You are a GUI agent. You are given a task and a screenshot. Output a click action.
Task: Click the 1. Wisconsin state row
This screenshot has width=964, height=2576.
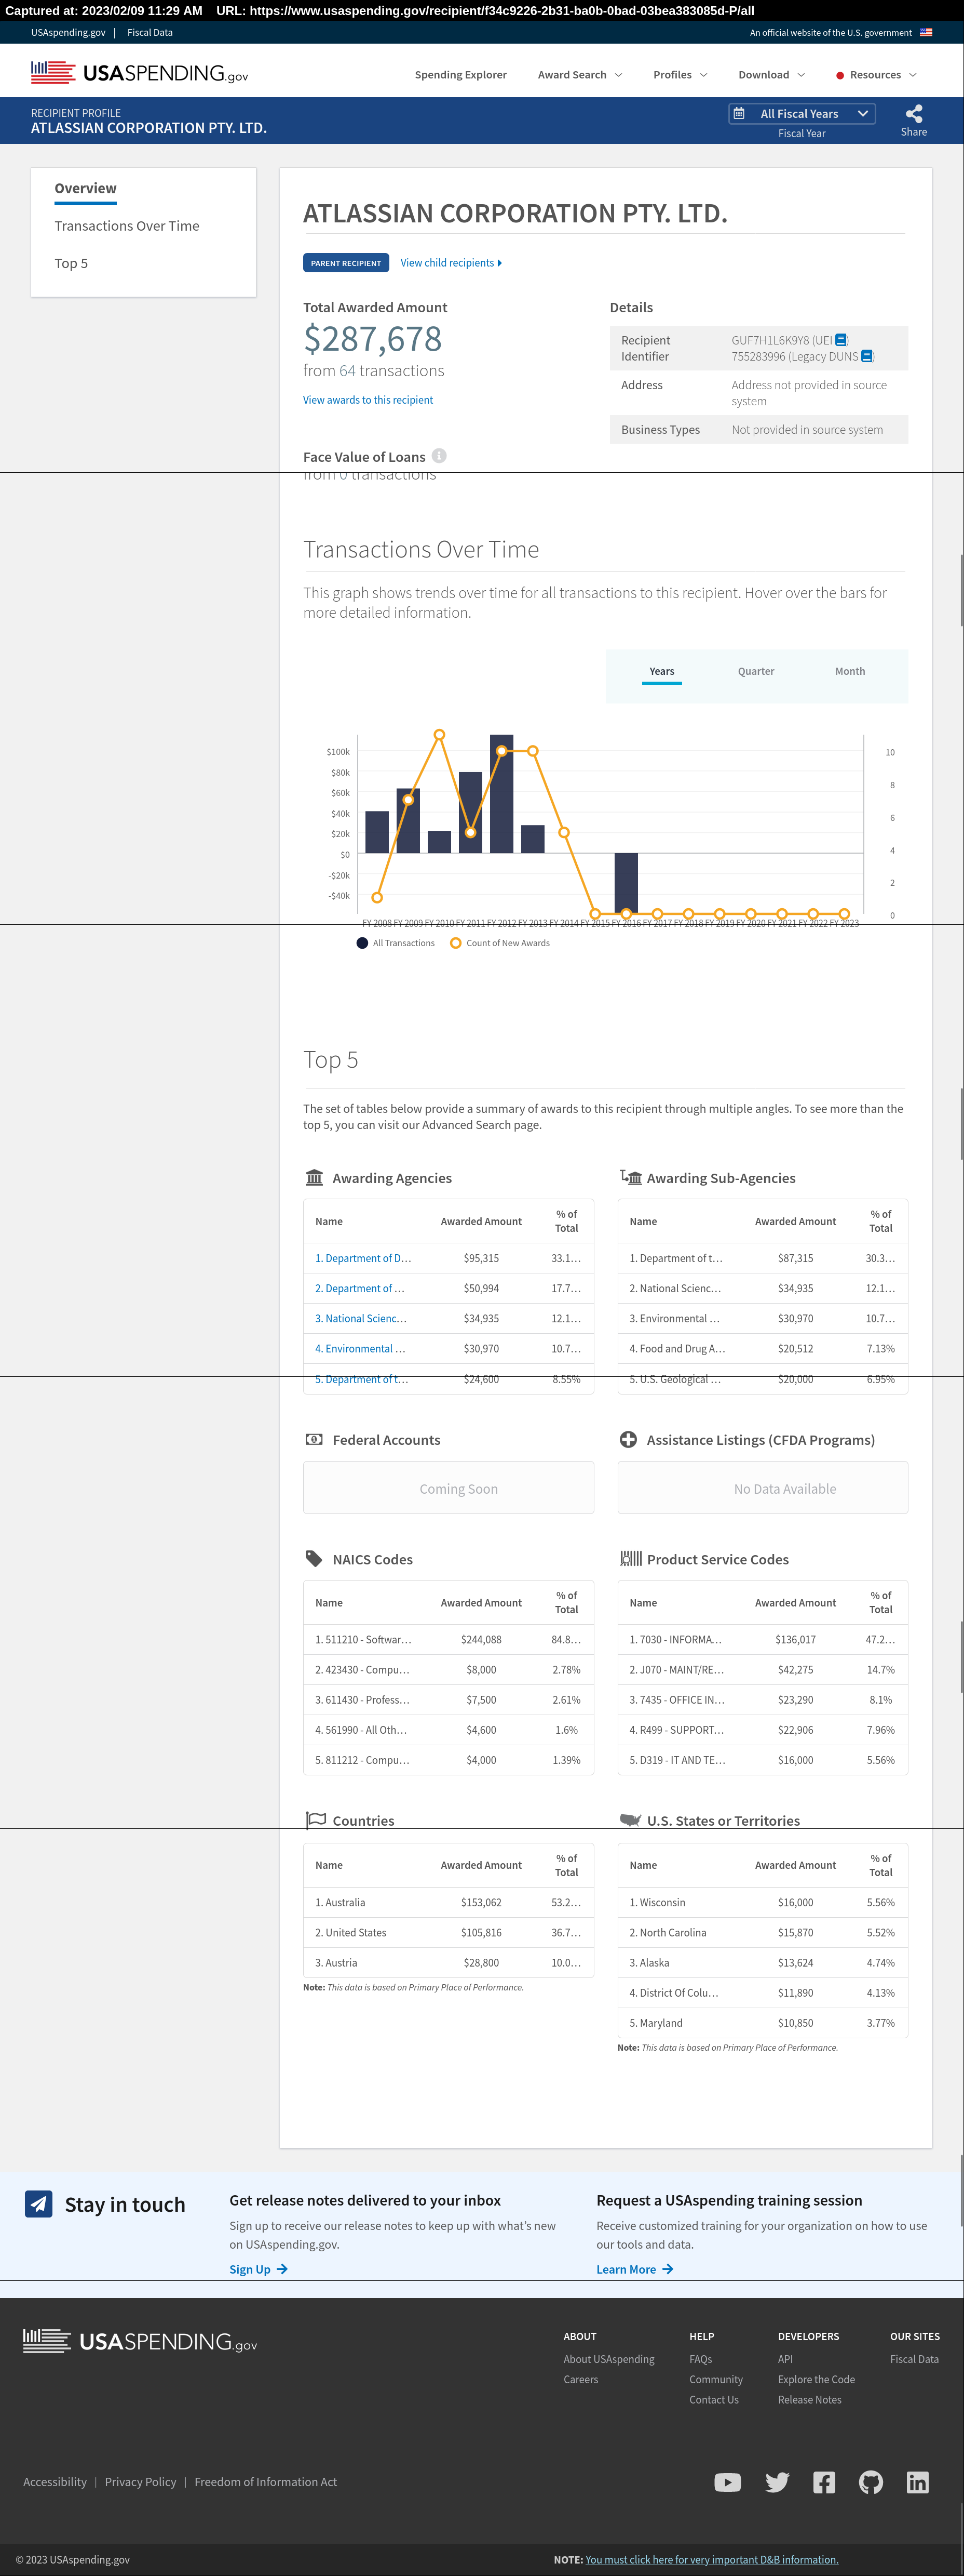pos(762,1903)
